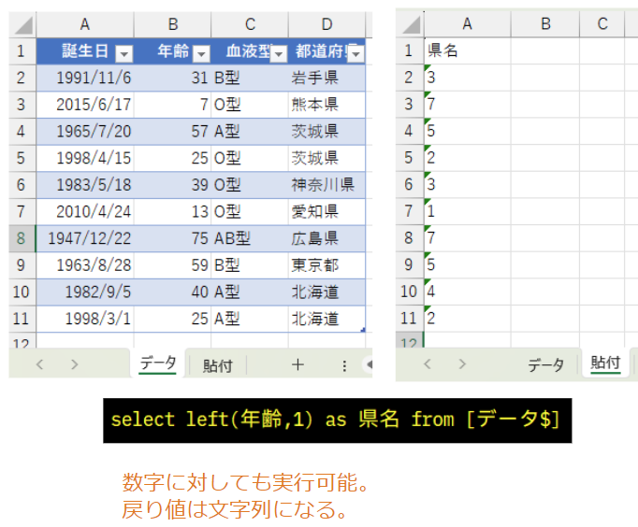This screenshot has width=638, height=527.
Task: Select column A header in left sheet
Action: [x=84, y=25]
